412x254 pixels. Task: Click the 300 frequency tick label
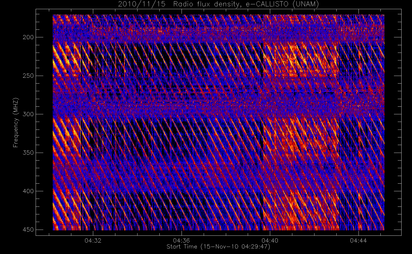[x=28, y=114]
